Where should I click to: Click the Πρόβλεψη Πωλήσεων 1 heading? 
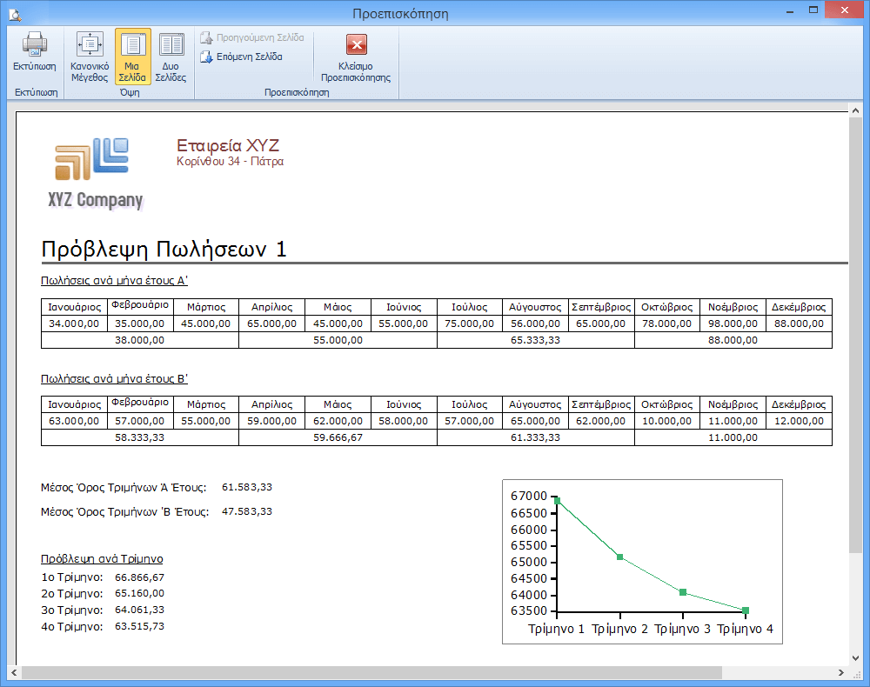click(164, 250)
